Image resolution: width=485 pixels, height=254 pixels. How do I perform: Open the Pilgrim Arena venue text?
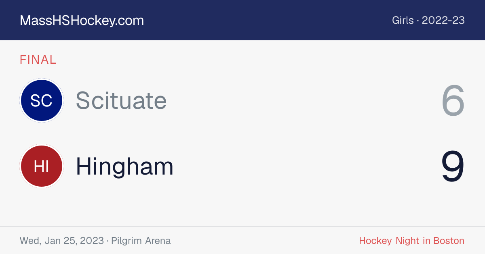point(141,241)
